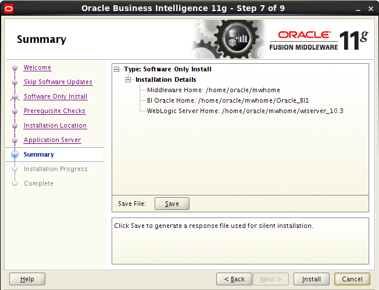The height and width of the screenshot is (290, 379).
Task: Click the Installation Progress bullet icon
Action: pos(15,169)
